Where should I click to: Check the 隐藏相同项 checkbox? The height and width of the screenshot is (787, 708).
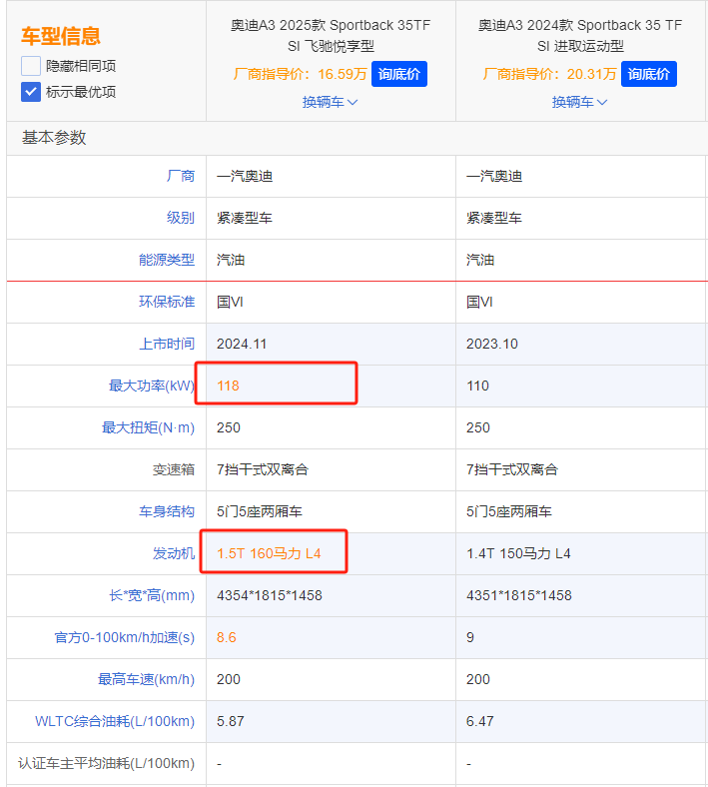31,66
